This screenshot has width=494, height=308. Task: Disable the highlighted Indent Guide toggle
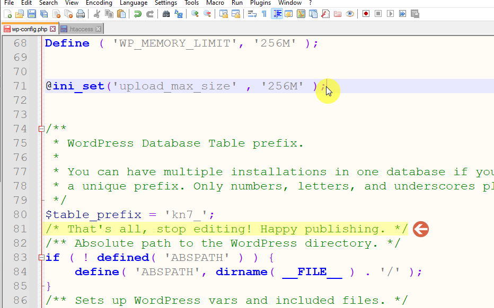(x=277, y=14)
